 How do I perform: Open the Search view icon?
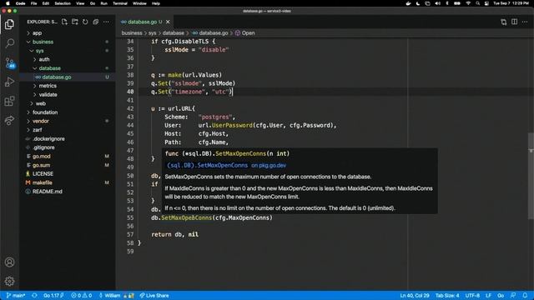click(9, 43)
